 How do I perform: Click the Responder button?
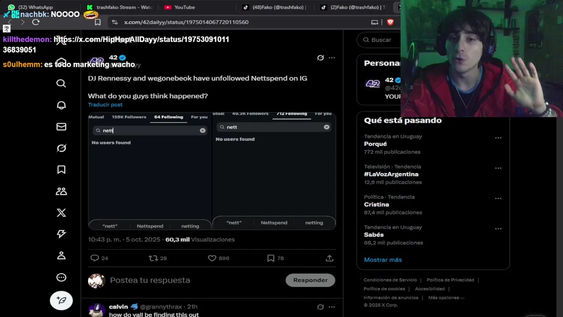310,280
